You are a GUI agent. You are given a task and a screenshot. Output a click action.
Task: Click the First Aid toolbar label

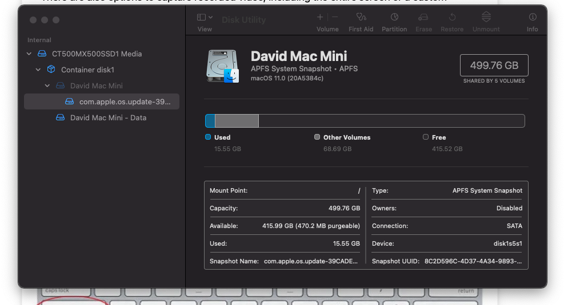coord(361,29)
